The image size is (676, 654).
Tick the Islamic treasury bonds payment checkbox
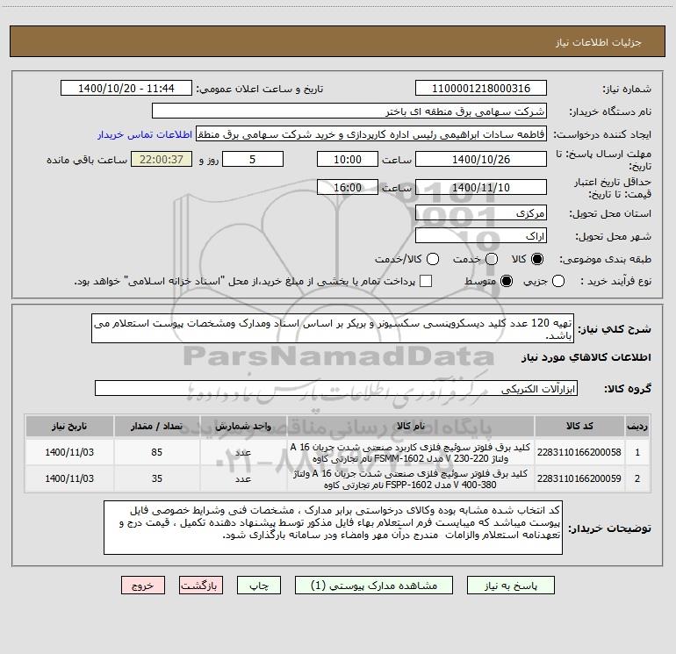point(426,281)
